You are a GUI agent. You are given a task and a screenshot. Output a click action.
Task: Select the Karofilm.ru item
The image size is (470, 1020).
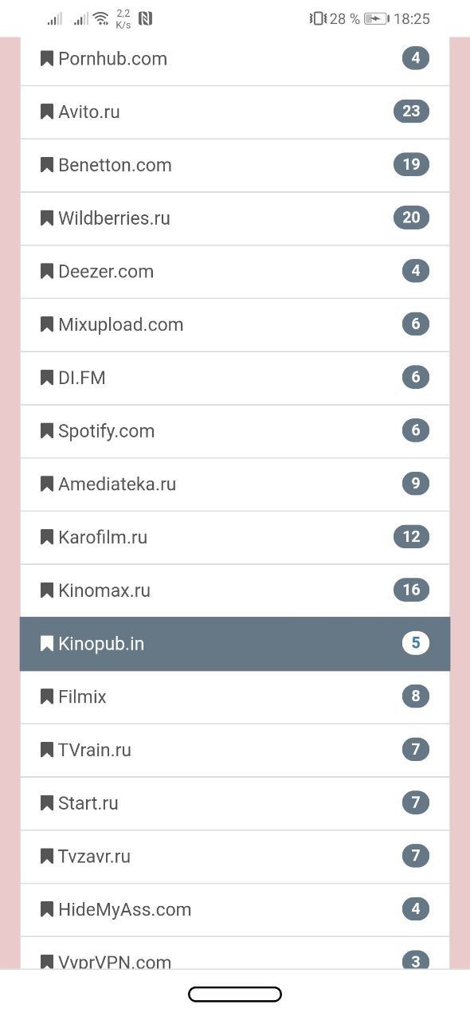[x=235, y=538]
